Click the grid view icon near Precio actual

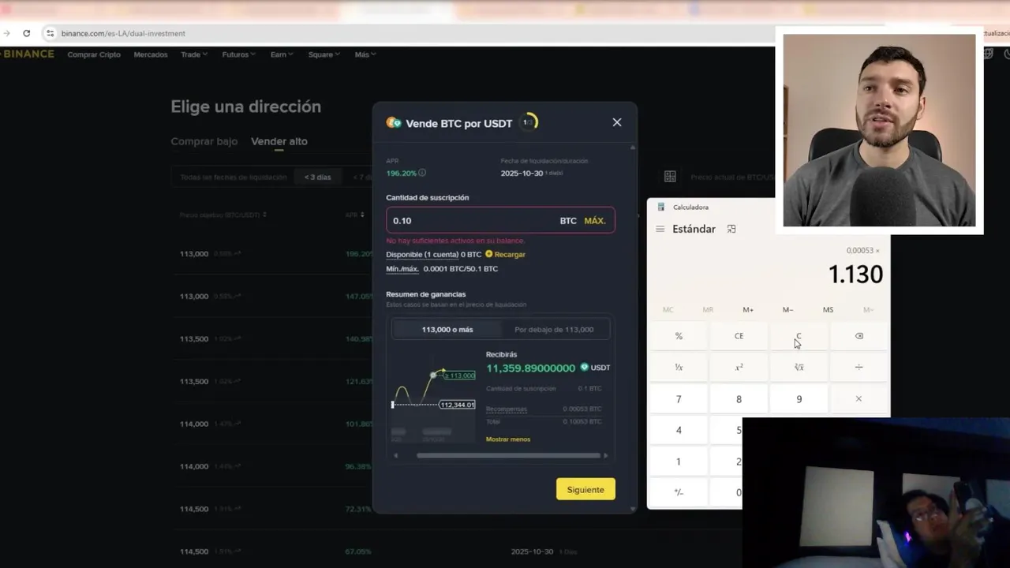coord(670,177)
